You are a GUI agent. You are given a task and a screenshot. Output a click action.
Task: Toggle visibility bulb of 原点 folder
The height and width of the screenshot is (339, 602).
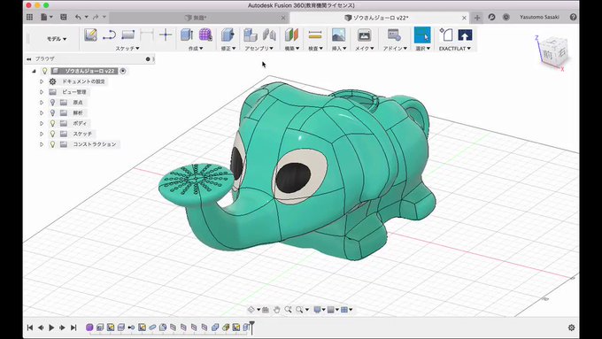coord(52,103)
